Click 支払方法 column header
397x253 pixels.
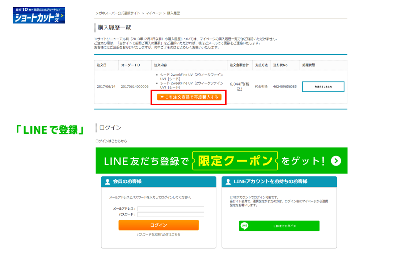pyautogui.click(x=261, y=65)
